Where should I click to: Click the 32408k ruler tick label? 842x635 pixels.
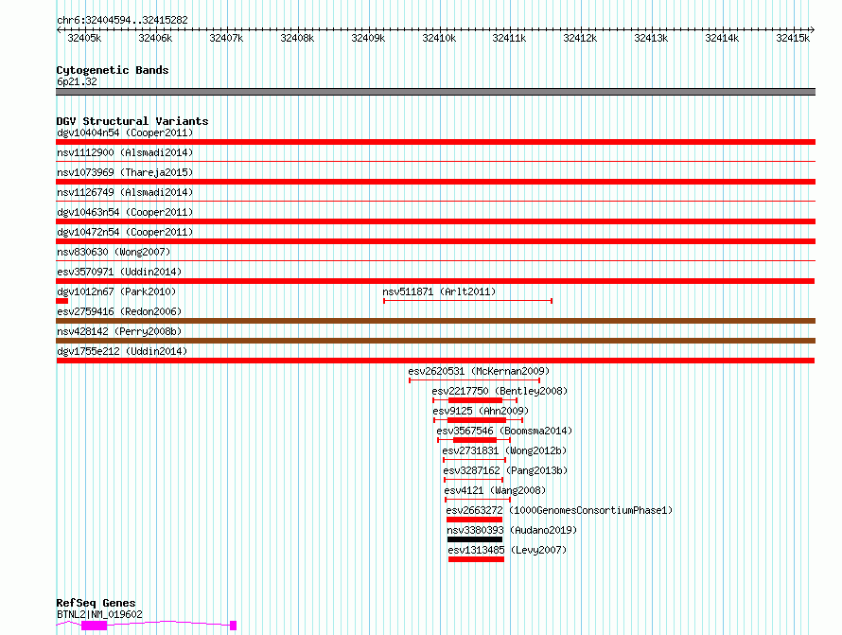(x=297, y=38)
